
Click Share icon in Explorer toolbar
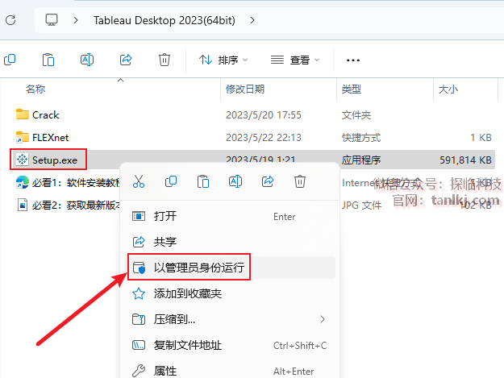[126, 60]
